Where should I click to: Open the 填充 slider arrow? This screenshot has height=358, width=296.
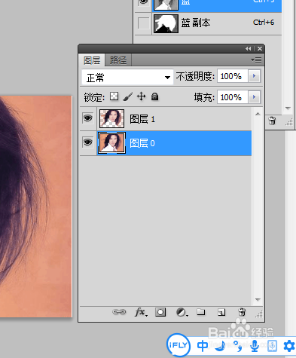coord(255,97)
